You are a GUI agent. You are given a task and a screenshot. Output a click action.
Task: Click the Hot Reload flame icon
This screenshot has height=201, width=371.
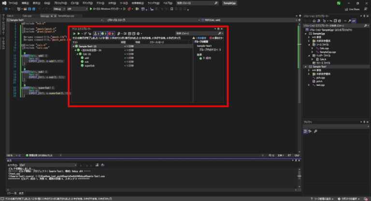pyautogui.click(x=129, y=9)
